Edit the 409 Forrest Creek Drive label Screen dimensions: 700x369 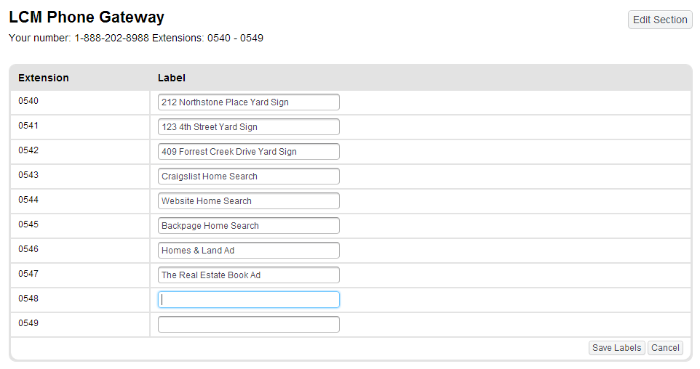(x=248, y=152)
